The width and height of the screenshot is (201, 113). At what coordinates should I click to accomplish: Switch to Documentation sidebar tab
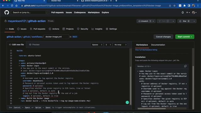click(158, 45)
